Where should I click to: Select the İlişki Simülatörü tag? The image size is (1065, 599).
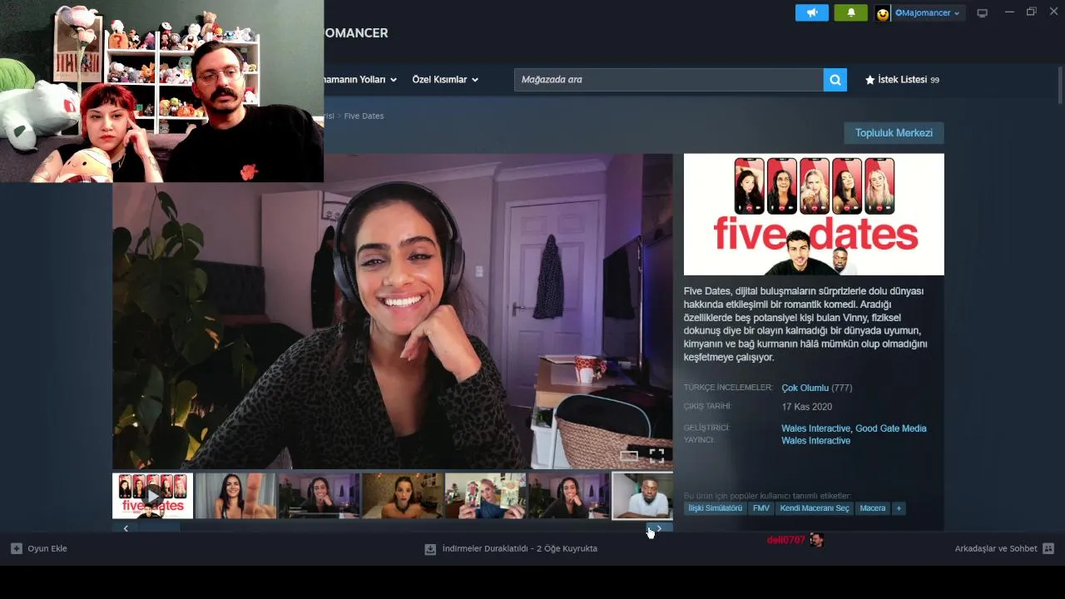click(x=716, y=508)
